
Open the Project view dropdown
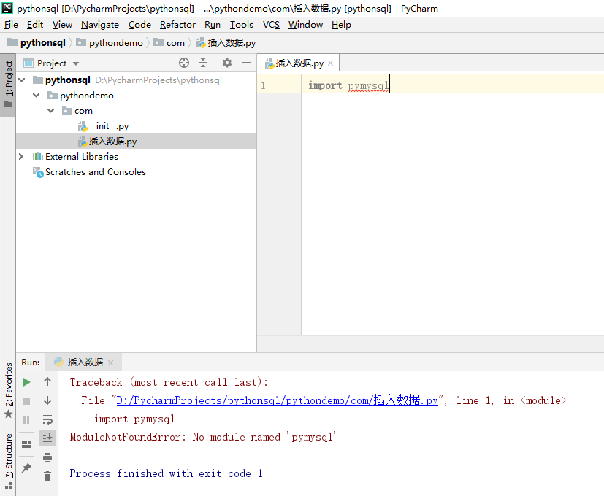tap(76, 63)
